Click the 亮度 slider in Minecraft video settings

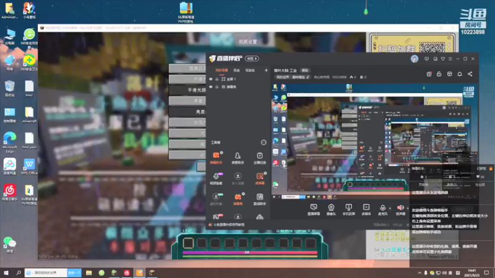(x=187, y=112)
